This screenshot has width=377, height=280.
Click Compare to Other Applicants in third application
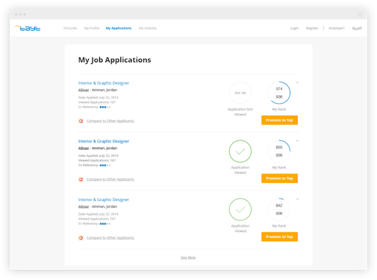pyautogui.click(x=110, y=238)
